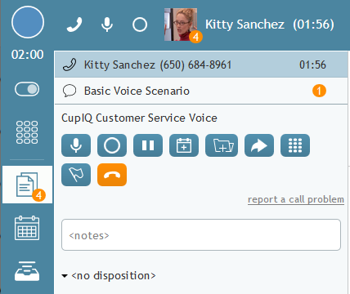Transfer the call with the arrow button
The width and height of the screenshot is (350, 294).
pyautogui.click(x=259, y=145)
